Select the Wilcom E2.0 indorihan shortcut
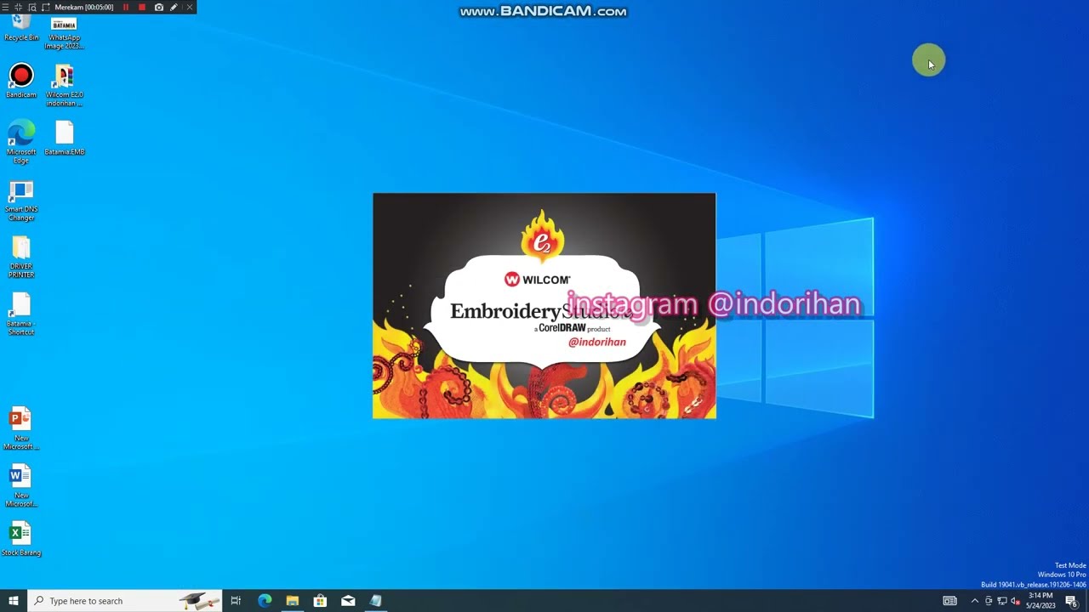 (x=64, y=85)
